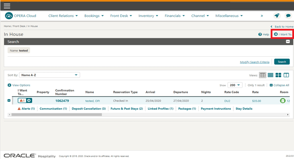Screen dimensions: 294x159
Task: Open the Channel menu
Action: tap(200, 16)
